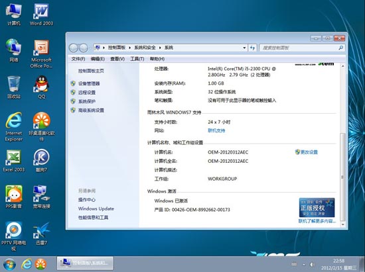
Task: Open the 工具(T) menu
Action: point(137,59)
